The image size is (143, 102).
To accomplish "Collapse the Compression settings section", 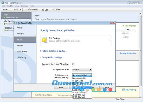I will pyautogui.click(x=52, y=57).
